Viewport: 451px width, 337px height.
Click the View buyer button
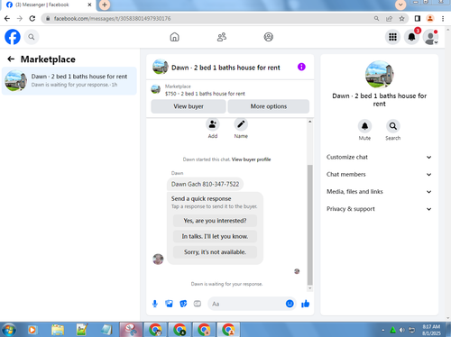[189, 106]
